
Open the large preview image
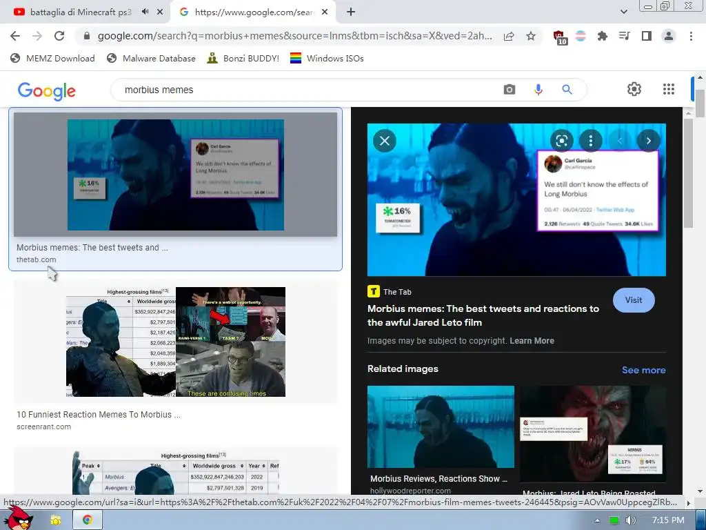tap(516, 199)
